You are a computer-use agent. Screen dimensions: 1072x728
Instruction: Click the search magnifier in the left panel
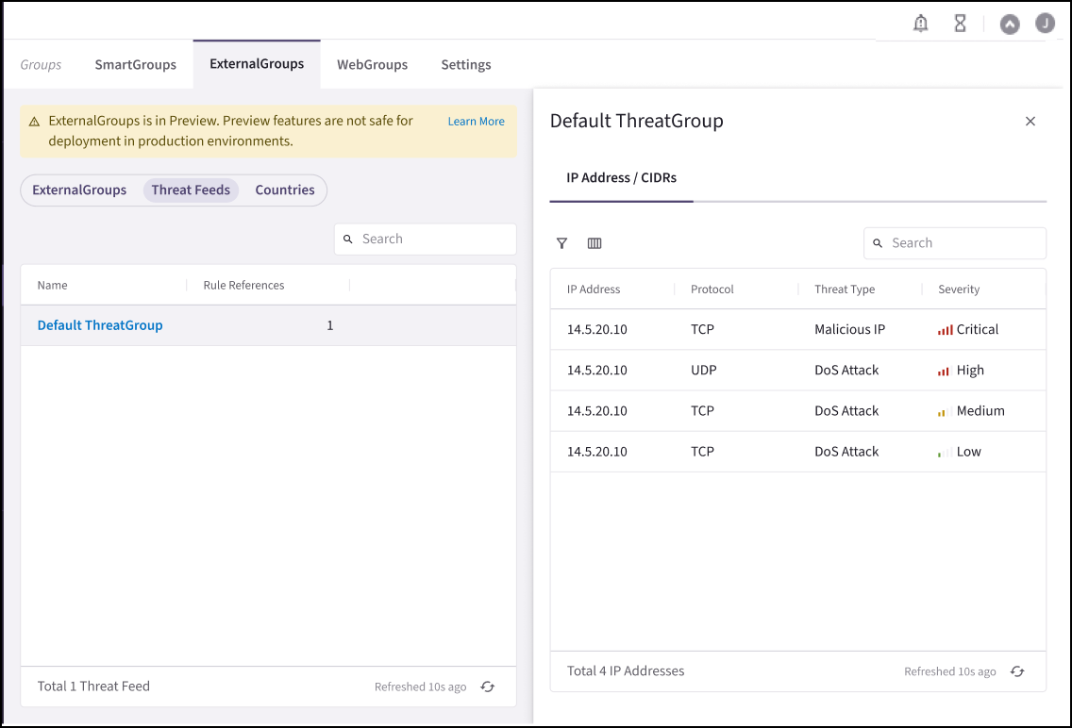tap(348, 239)
